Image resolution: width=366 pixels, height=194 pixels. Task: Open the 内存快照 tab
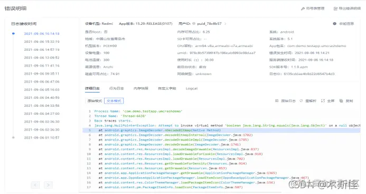pos(141,88)
